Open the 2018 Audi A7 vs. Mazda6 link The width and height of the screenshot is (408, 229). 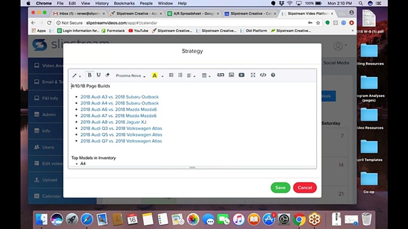click(119, 116)
